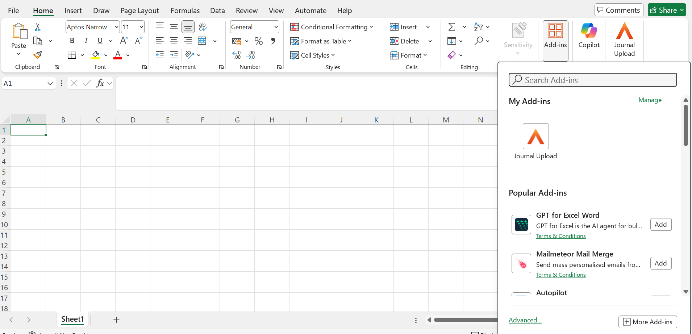Expand the General number format dropdown
The height and width of the screenshot is (334, 692).
276,27
